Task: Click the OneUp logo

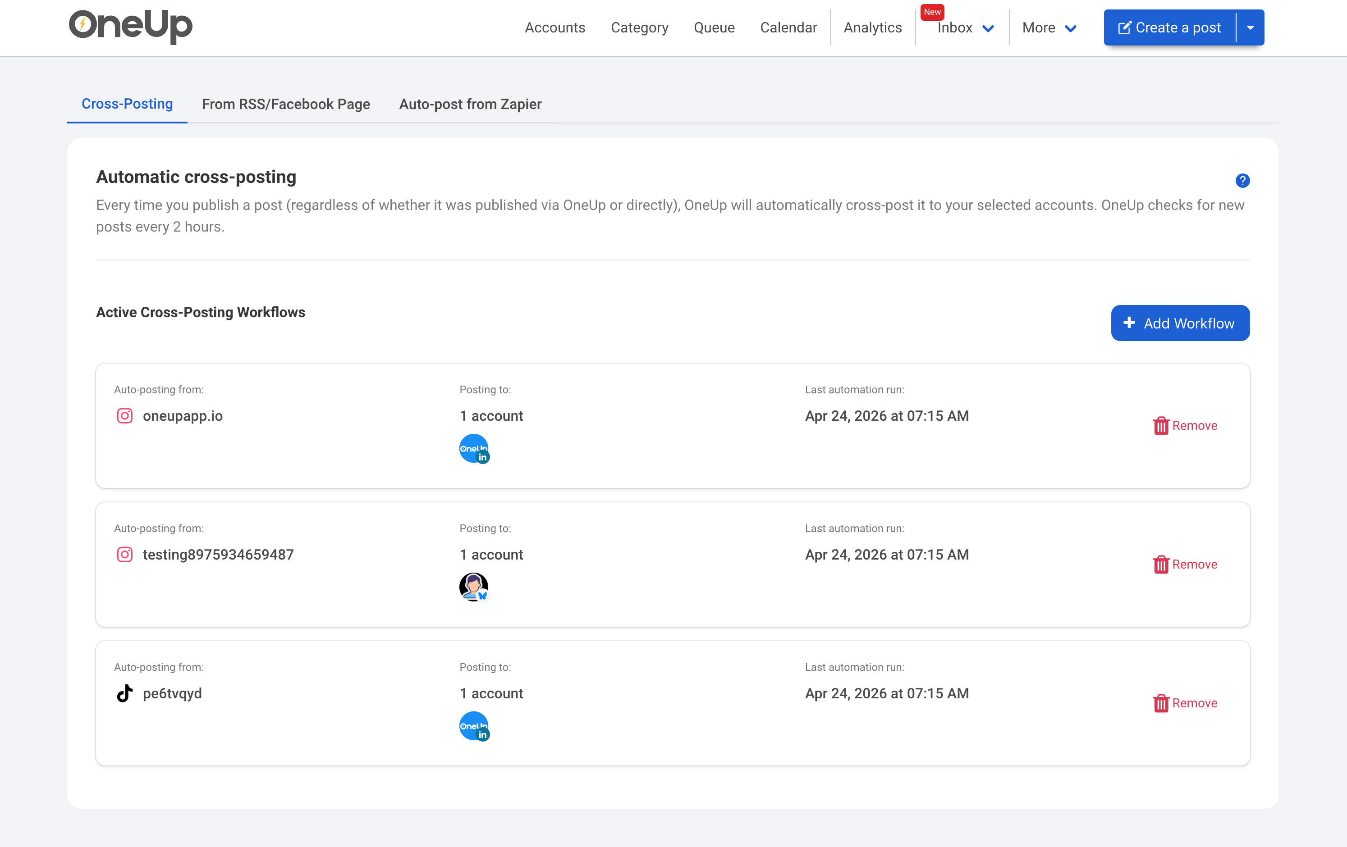Action: pos(130,26)
